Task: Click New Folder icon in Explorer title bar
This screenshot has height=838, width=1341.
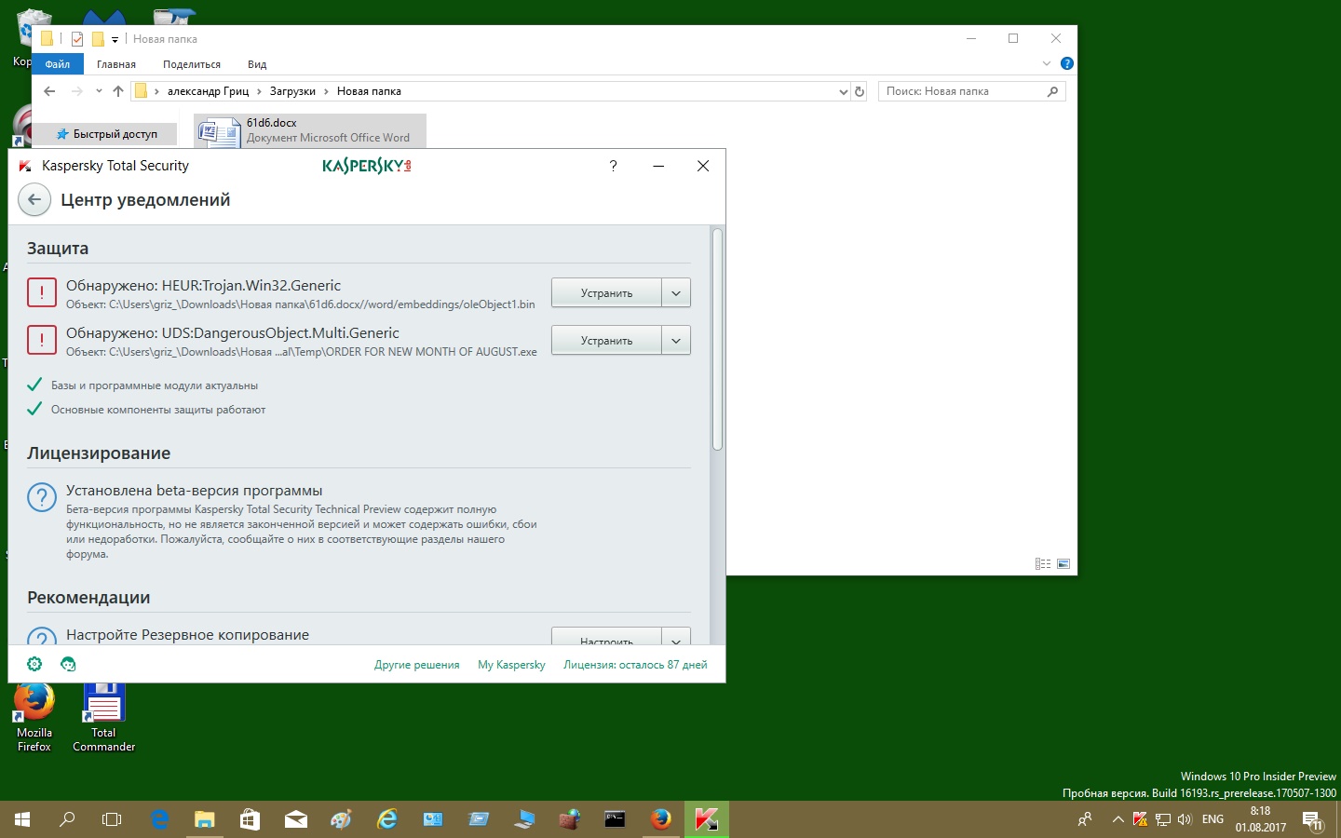Action: point(98,39)
